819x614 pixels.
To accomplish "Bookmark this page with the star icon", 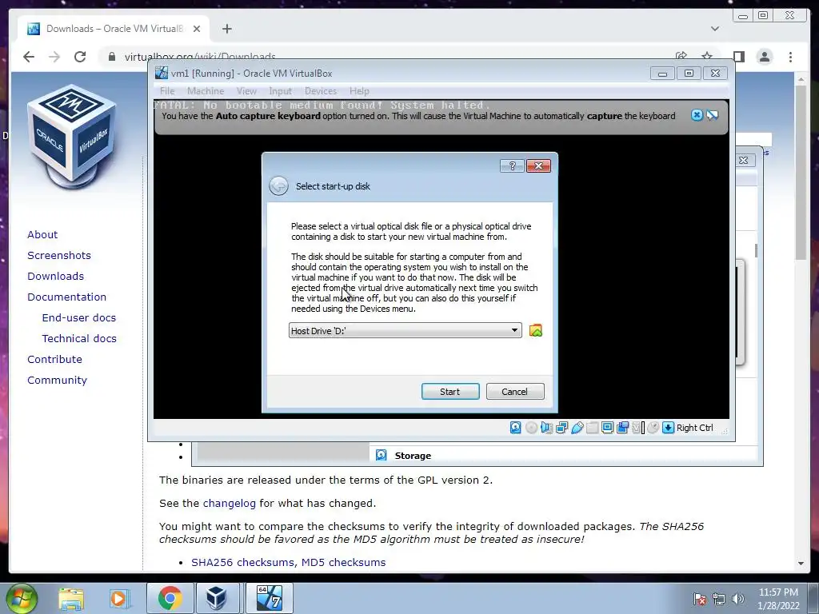I will click(x=707, y=57).
